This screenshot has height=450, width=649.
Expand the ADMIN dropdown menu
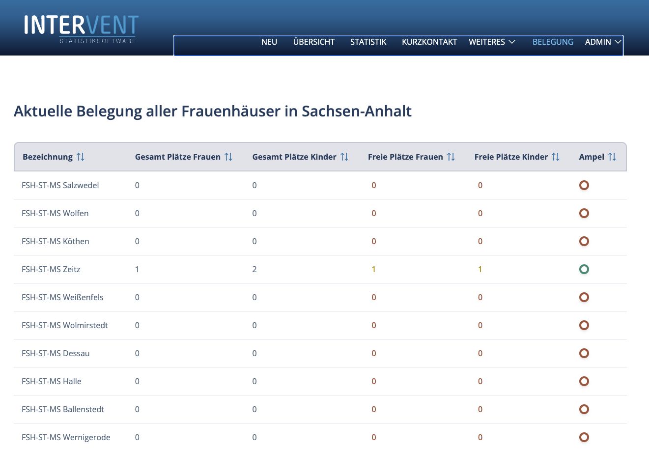tap(603, 42)
